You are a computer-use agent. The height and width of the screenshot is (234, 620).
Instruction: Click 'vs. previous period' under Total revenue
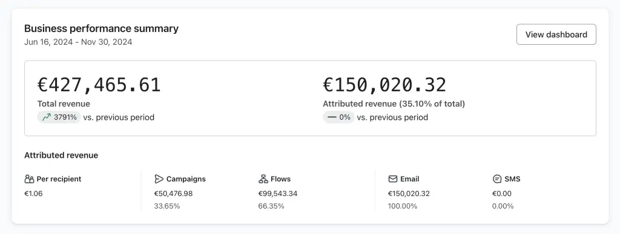[x=119, y=117]
